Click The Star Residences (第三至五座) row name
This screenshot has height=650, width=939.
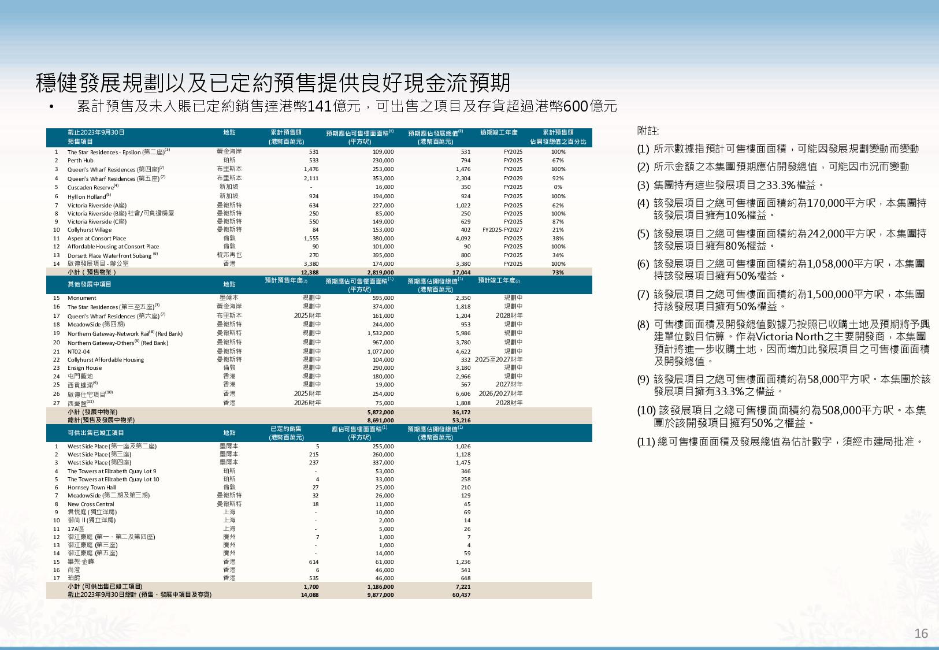pyautogui.click(x=113, y=307)
